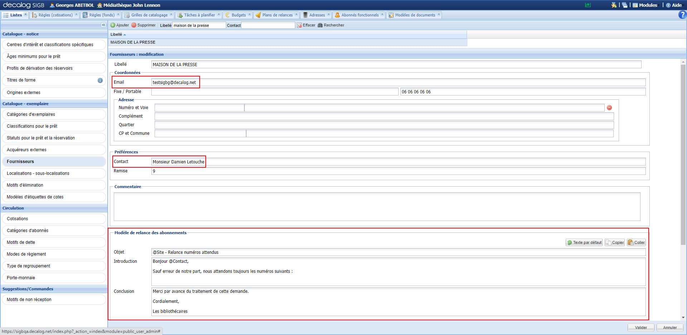Click Texte par défaut
687x335 pixels.
[584, 242]
